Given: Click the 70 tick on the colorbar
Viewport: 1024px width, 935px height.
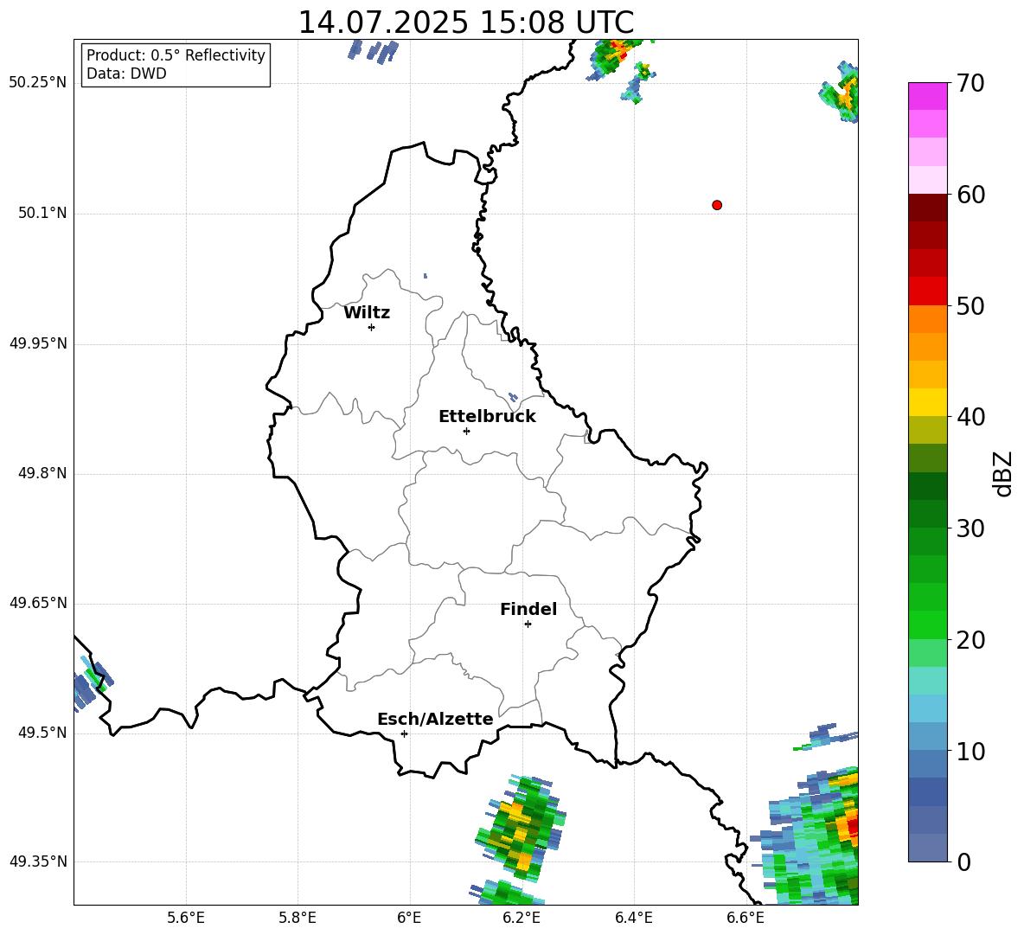Looking at the screenshot, I should (x=970, y=83).
